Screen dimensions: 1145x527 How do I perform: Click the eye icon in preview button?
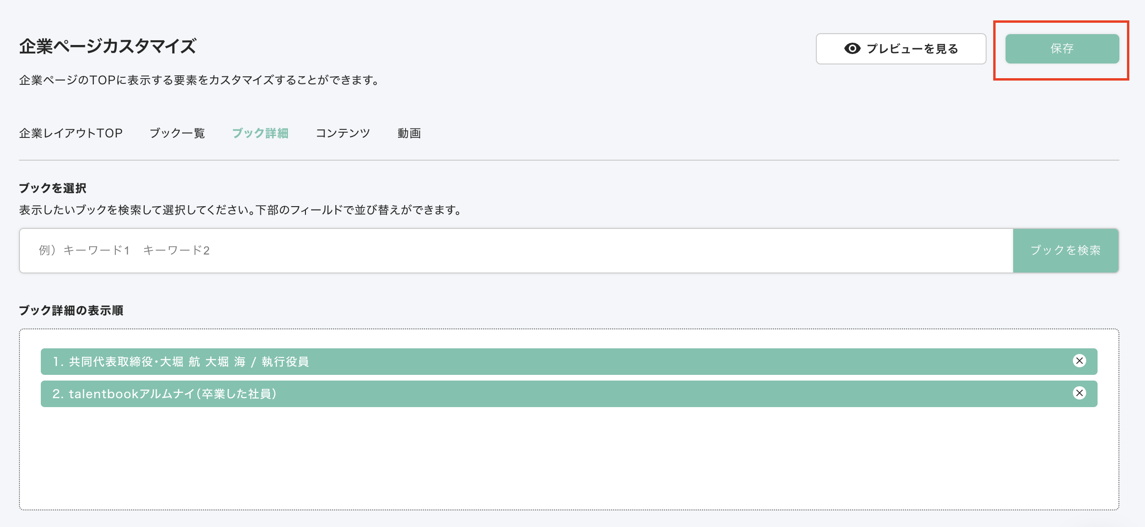tap(852, 49)
